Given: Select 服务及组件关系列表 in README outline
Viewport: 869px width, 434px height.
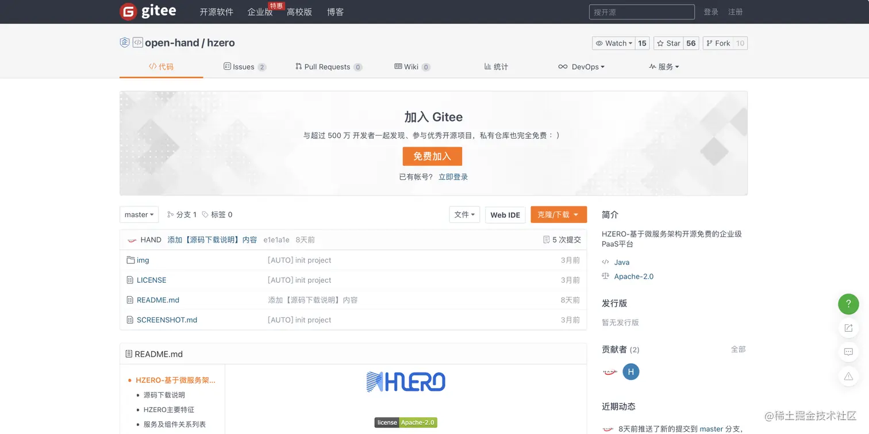Looking at the screenshot, I should [175, 424].
